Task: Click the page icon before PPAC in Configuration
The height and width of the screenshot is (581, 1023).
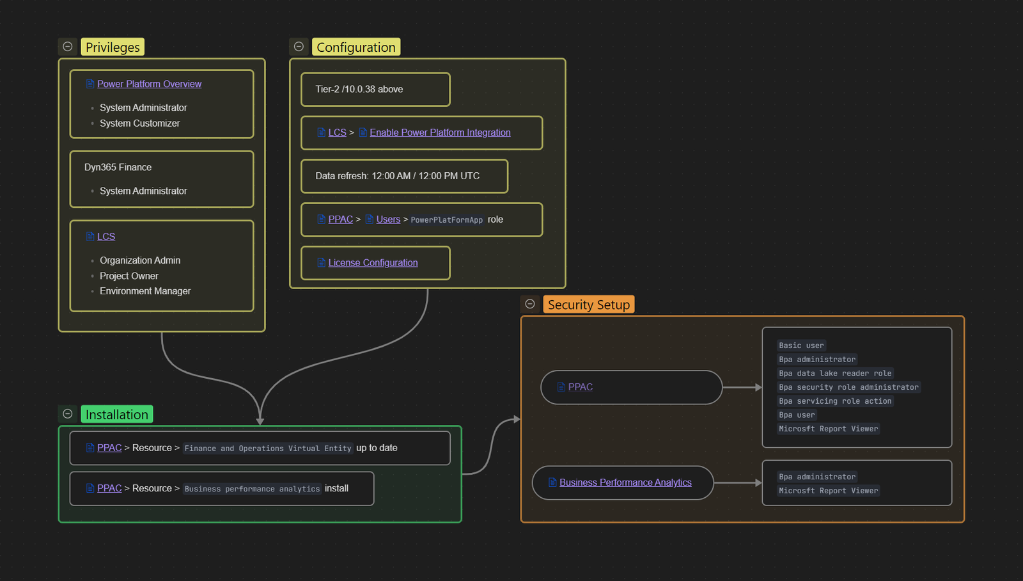Action: 322,219
